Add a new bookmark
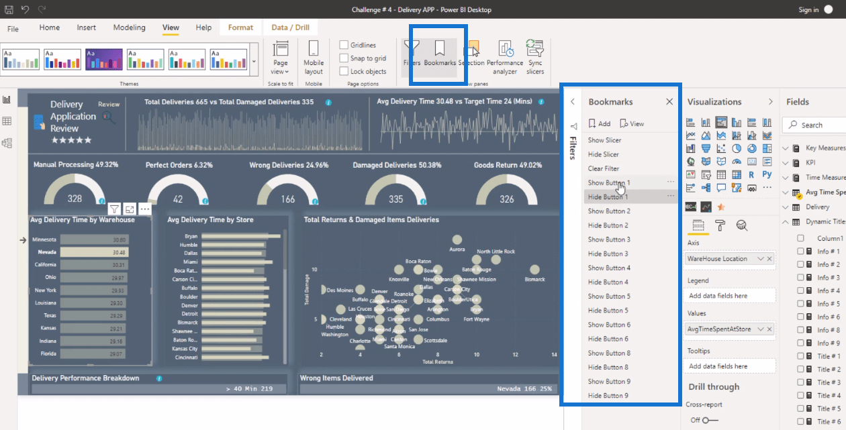Viewport: 846px width, 430px height. 600,123
